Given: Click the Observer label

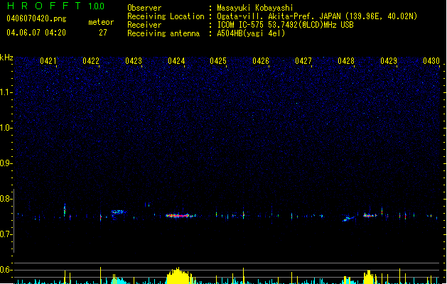Looking at the screenshot, I should [144, 8].
